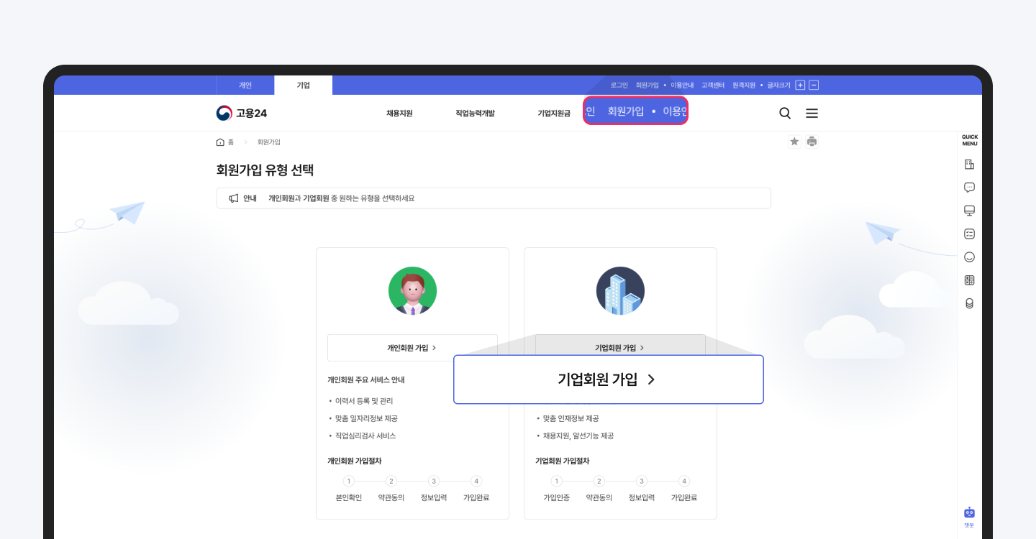Click the 회원가입 유형 선택 heading

[x=265, y=170]
